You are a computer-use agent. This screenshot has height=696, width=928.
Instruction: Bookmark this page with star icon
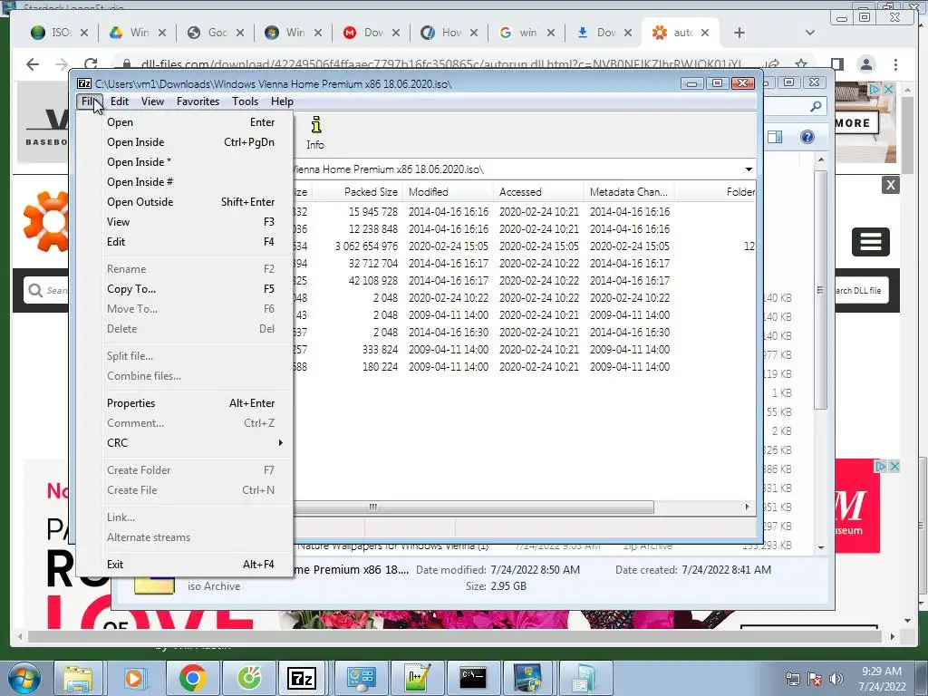pos(801,64)
